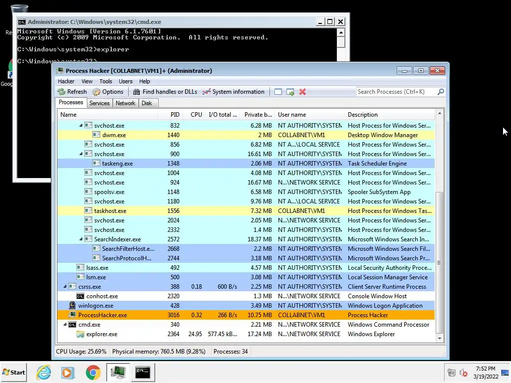
Task: Open the Tools menu
Action: tap(106, 81)
